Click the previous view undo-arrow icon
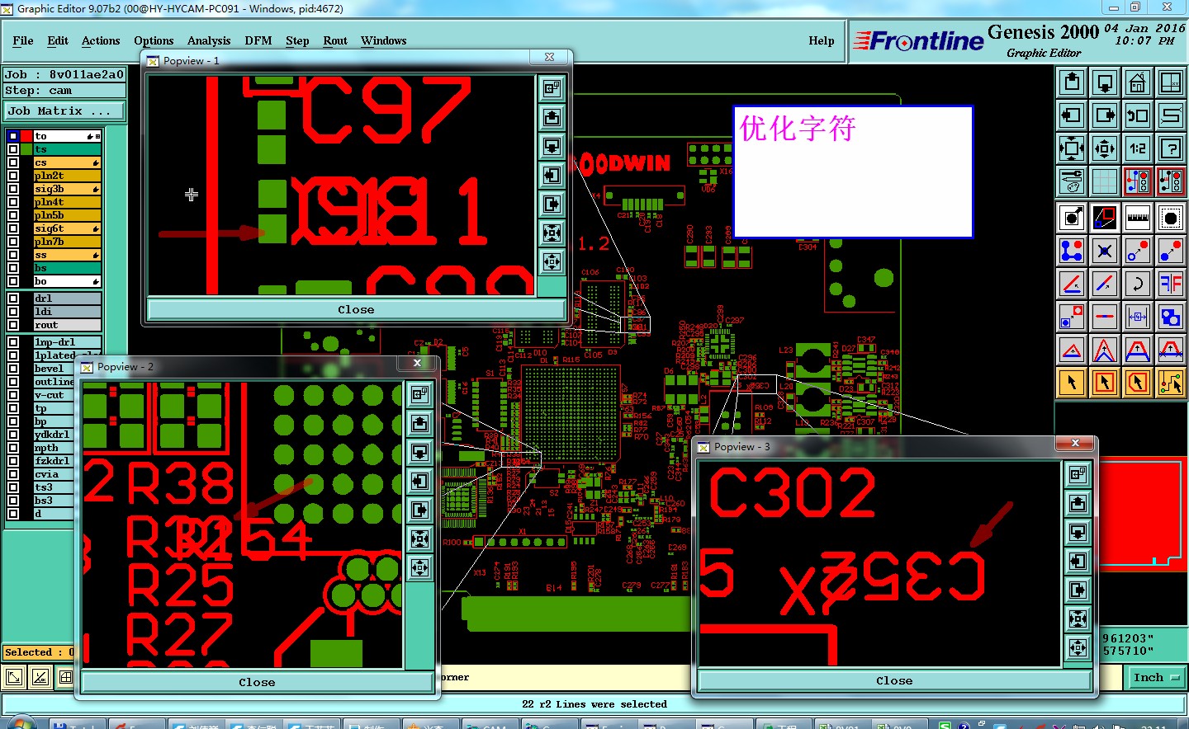 (1138, 115)
